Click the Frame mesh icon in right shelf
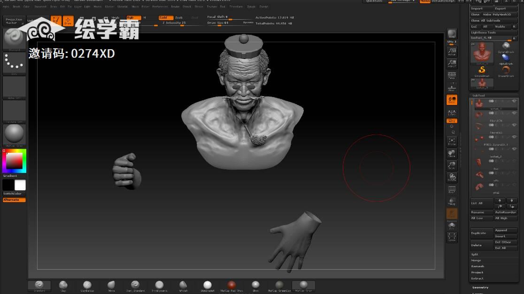 [452, 141]
